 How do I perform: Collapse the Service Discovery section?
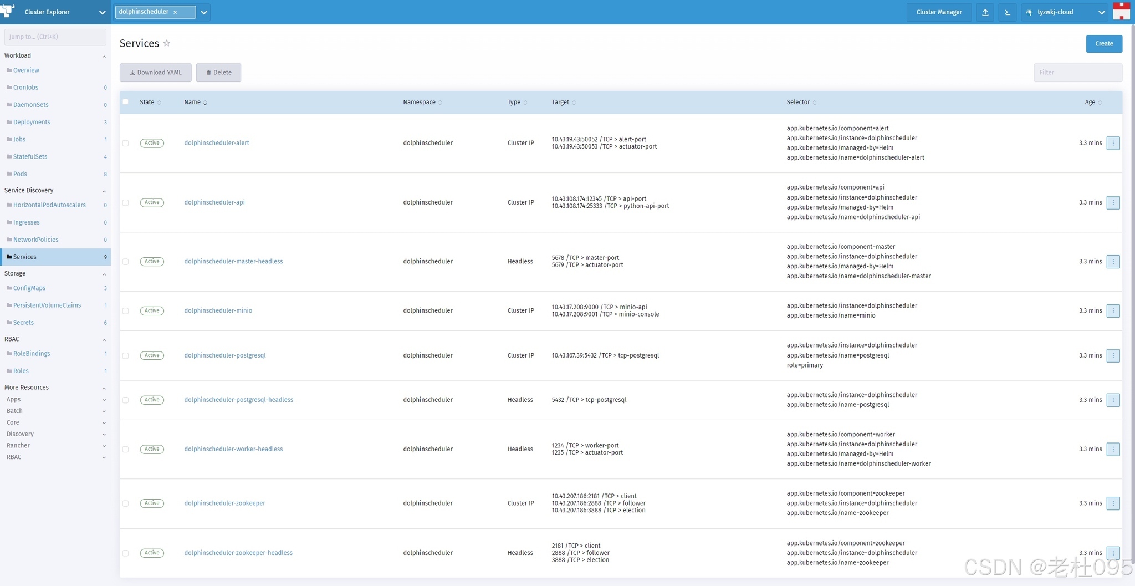click(104, 191)
